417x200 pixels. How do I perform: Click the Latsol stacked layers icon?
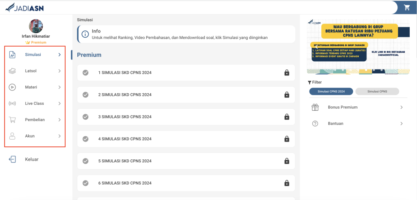tap(12, 71)
